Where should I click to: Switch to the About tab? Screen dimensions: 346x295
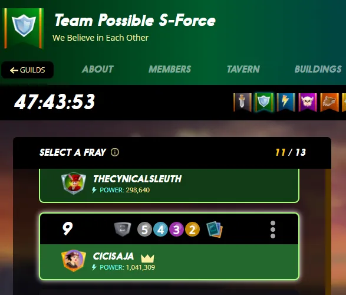pyautogui.click(x=97, y=69)
